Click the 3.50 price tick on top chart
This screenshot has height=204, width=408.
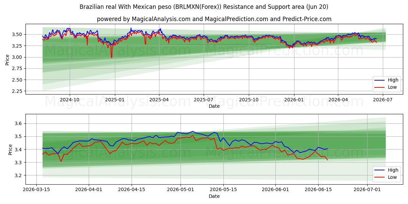pyautogui.click(x=18, y=34)
